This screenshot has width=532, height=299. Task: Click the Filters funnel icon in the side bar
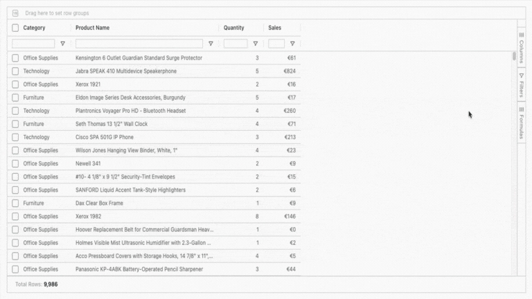pyautogui.click(x=521, y=75)
